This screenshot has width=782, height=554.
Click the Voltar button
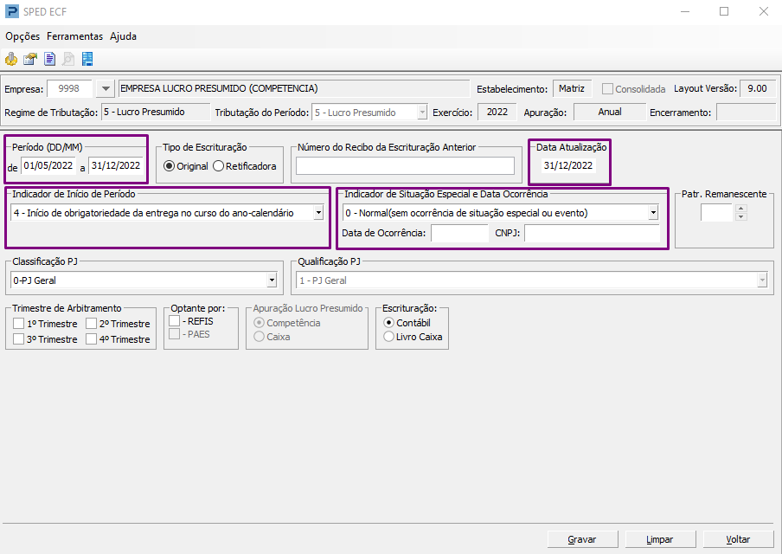pyautogui.click(x=738, y=539)
